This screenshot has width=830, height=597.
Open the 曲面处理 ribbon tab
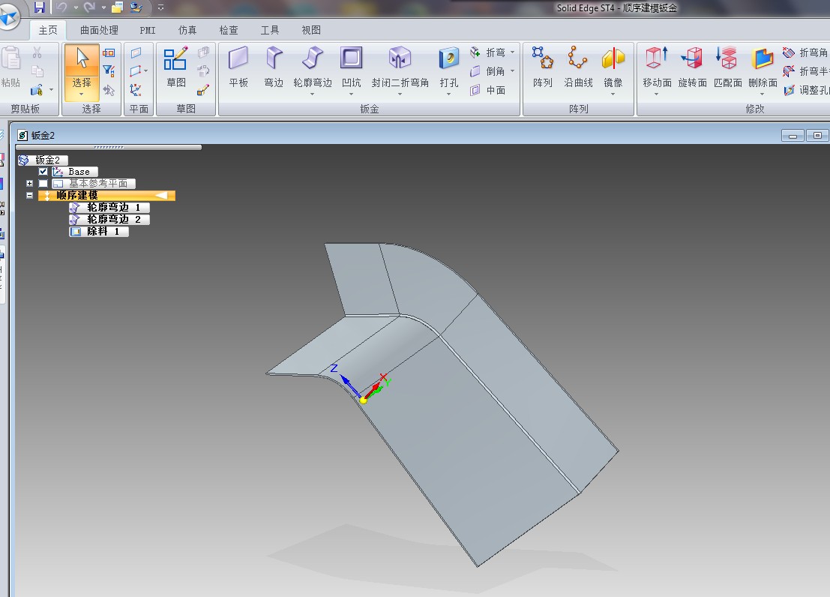point(99,30)
